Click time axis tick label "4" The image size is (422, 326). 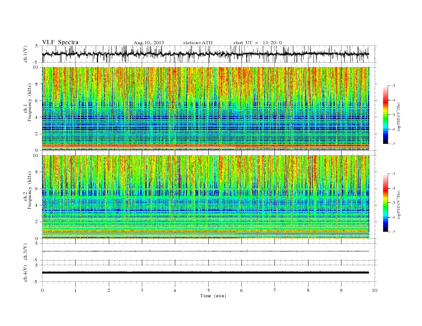point(175,290)
